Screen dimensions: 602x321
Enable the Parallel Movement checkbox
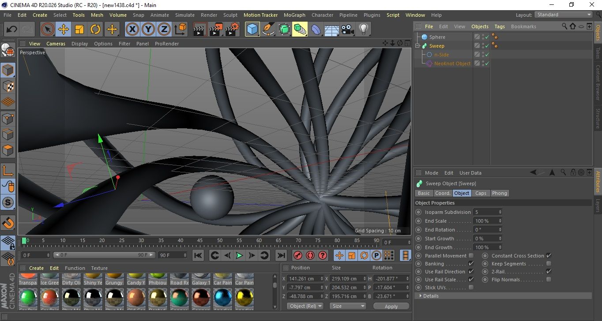tap(471, 256)
